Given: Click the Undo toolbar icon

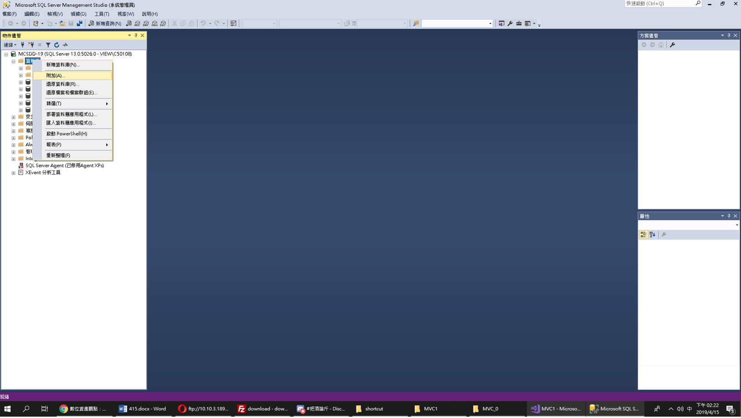Looking at the screenshot, I should point(203,23).
